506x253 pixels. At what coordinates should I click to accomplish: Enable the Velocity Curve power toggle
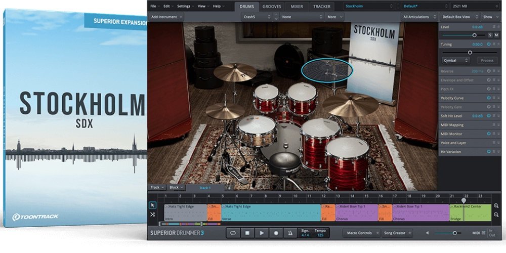489,98
